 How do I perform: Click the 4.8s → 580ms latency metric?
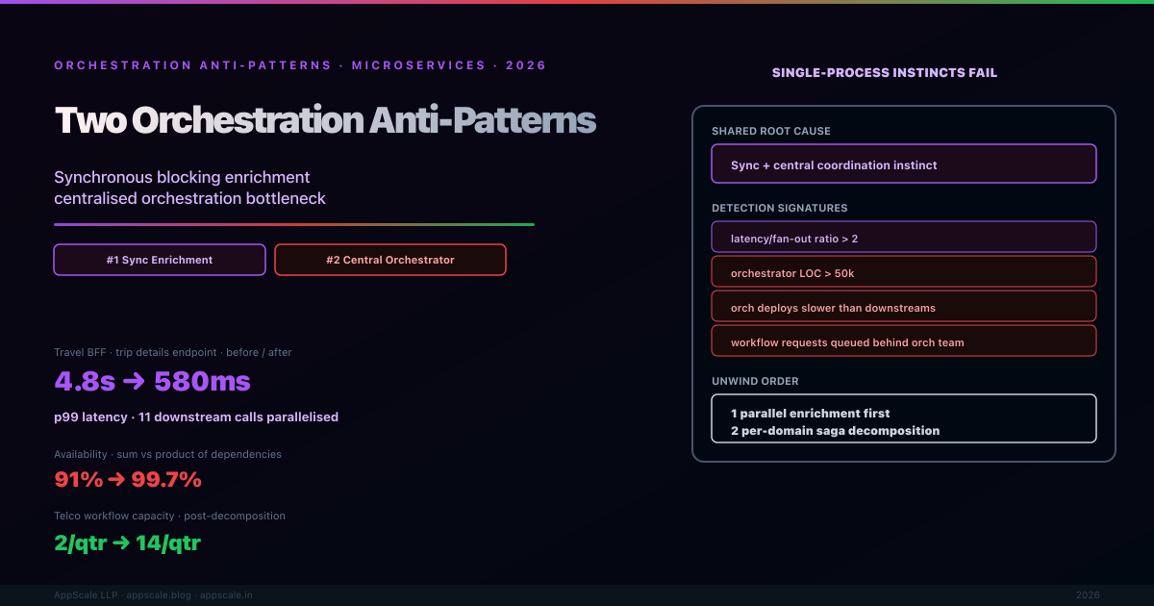152,381
